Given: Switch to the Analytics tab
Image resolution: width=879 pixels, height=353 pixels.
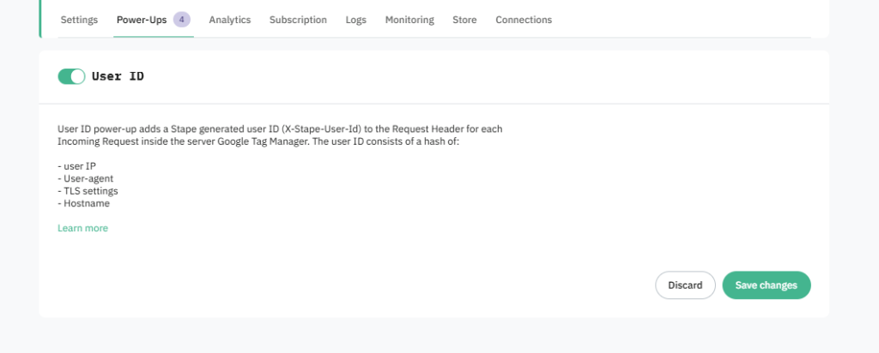Looking at the screenshot, I should (x=230, y=20).
